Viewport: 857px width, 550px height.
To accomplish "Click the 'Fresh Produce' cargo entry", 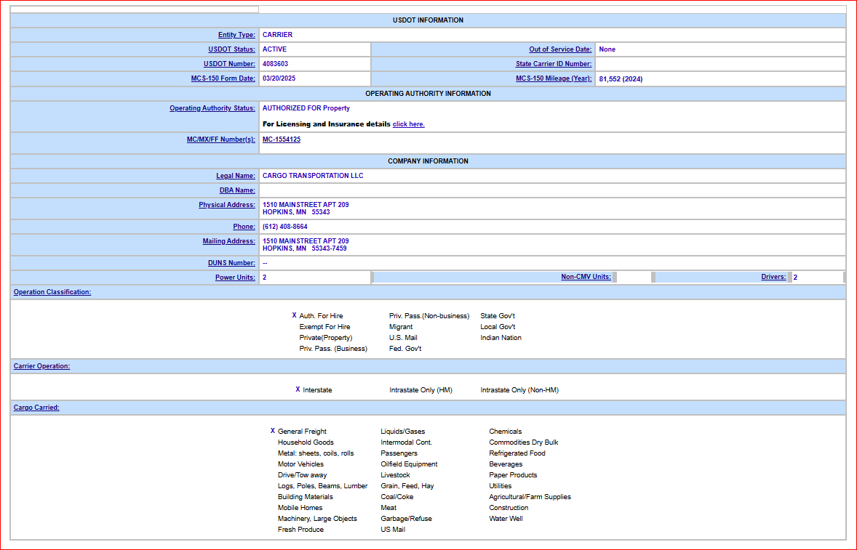I will coord(300,530).
